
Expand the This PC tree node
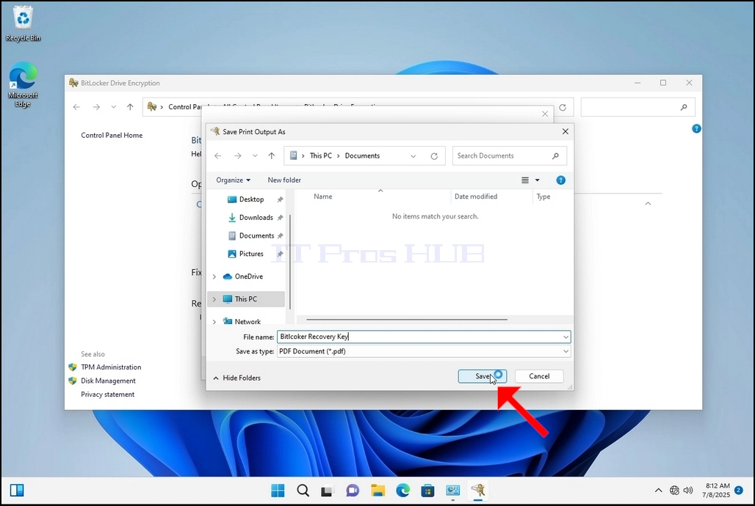click(214, 299)
